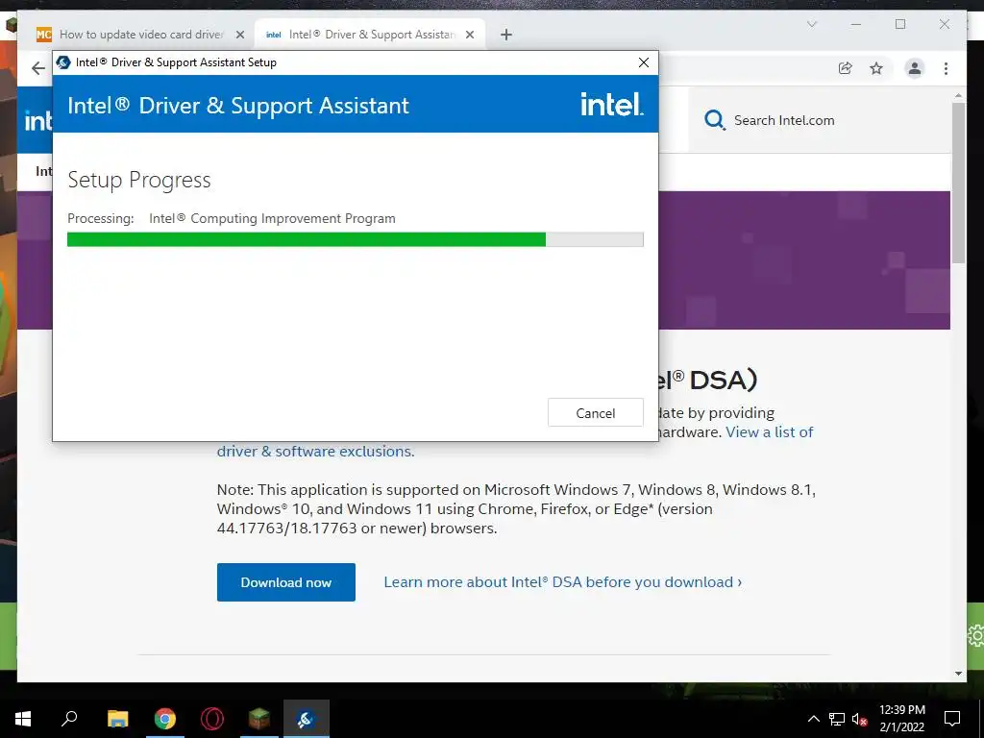Open Minecraft from taskbar
Screen dimensions: 984x738
(x=259, y=719)
